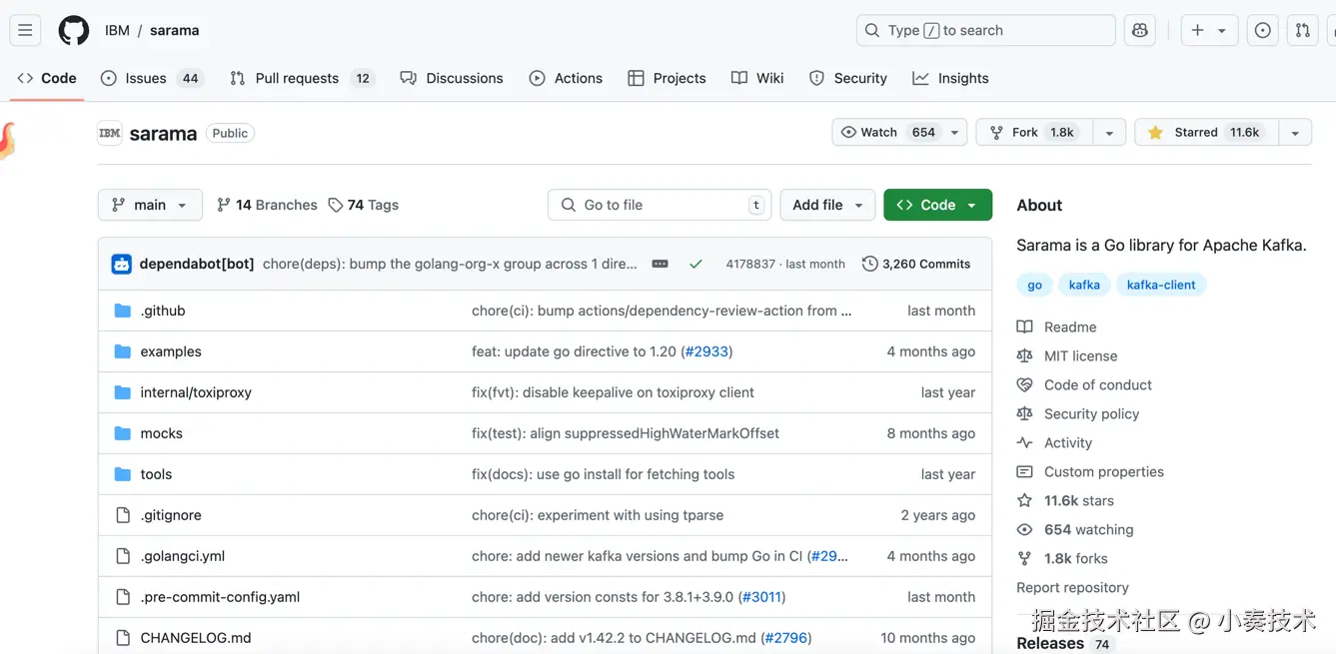This screenshot has height=654, width=1336.
Task: Open the Pull requests tab
Action: point(297,78)
